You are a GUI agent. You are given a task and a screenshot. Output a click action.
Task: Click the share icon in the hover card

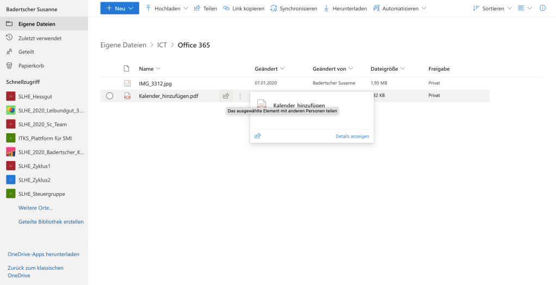pyautogui.click(x=258, y=136)
